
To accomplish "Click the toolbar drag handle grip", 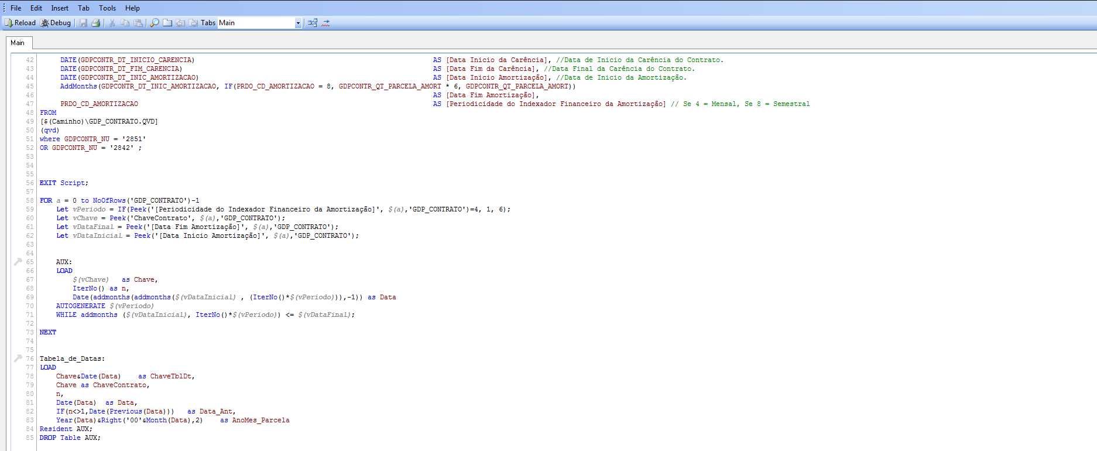I will click(3, 8).
